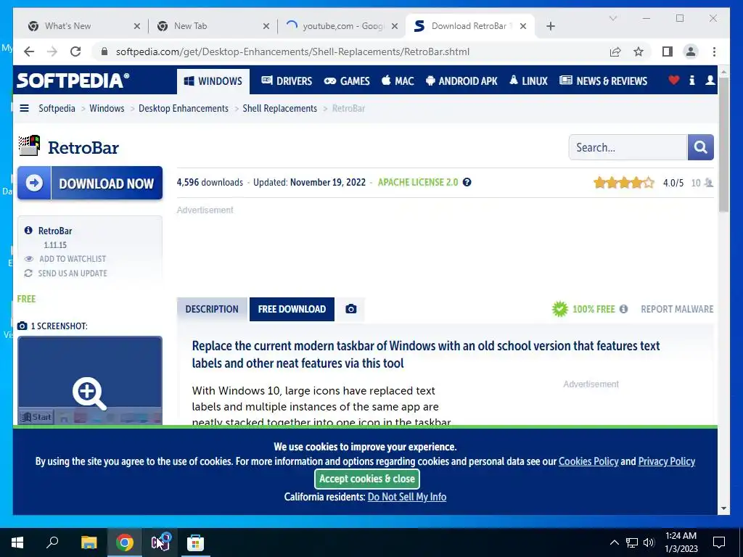Expand hidden system tray icons chevron
The image size is (743, 557).
(x=614, y=542)
